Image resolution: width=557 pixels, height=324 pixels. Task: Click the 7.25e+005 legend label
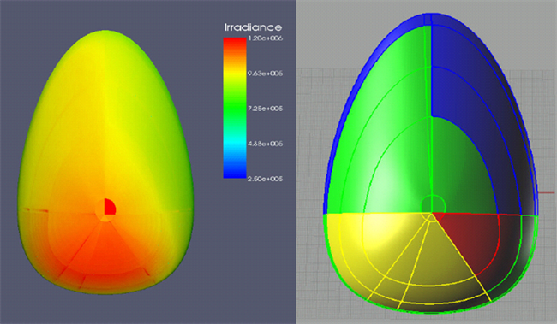pyautogui.click(x=265, y=109)
